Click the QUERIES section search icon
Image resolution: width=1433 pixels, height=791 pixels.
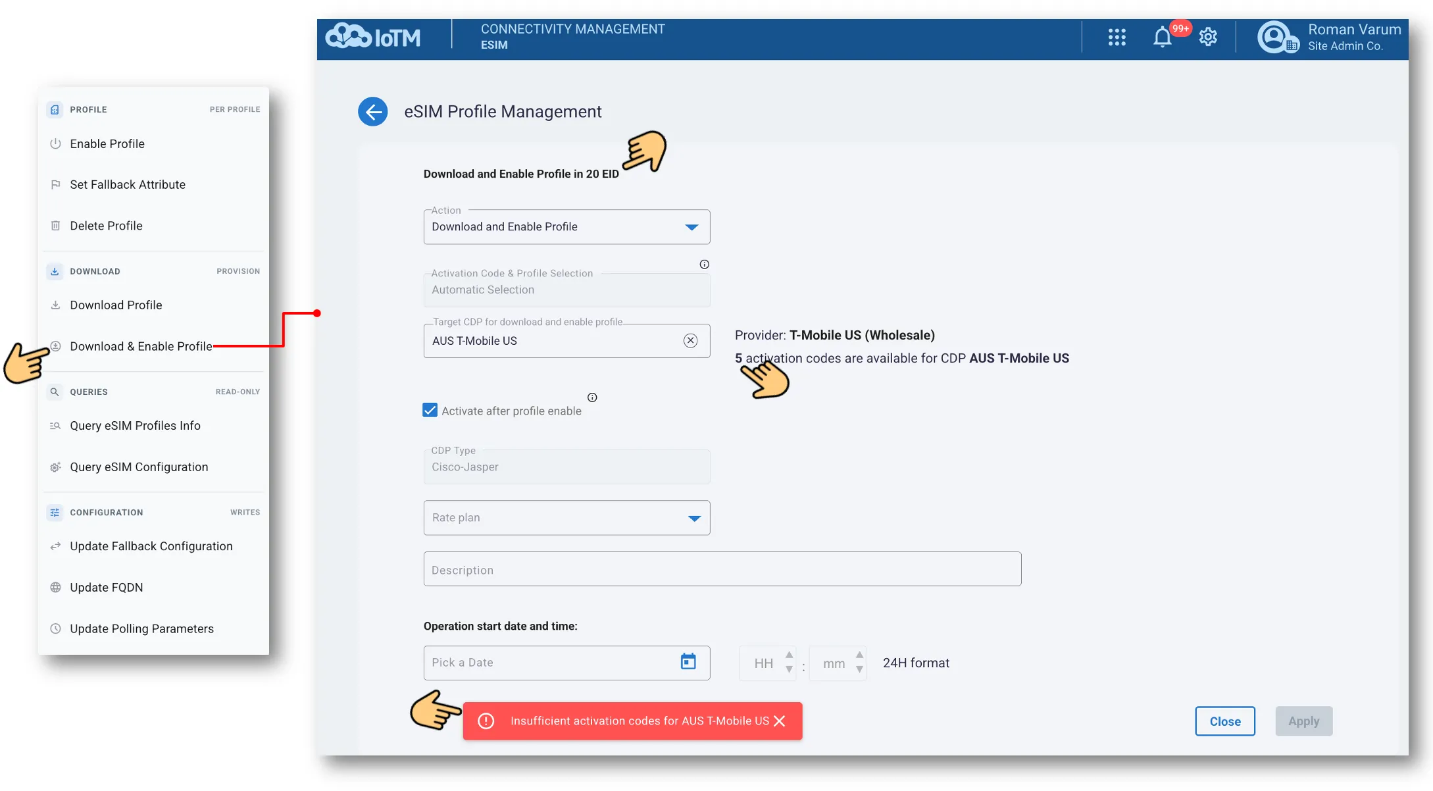[x=55, y=392]
